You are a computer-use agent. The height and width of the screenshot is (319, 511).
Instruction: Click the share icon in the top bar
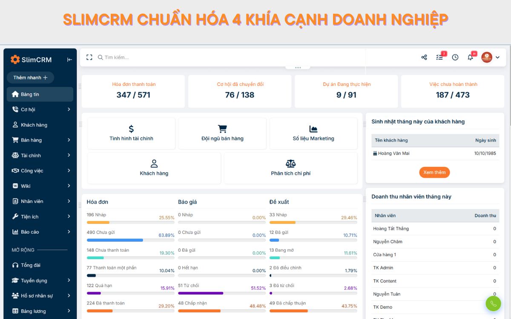pos(424,57)
